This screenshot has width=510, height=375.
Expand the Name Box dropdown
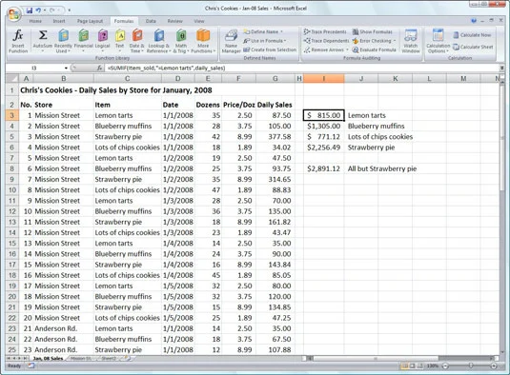coord(66,69)
